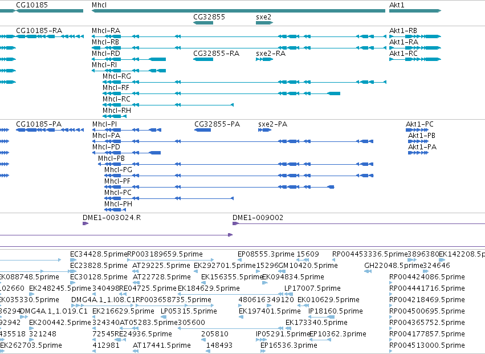Select the Akt1-PA coding arrows glyph

pos(418,153)
